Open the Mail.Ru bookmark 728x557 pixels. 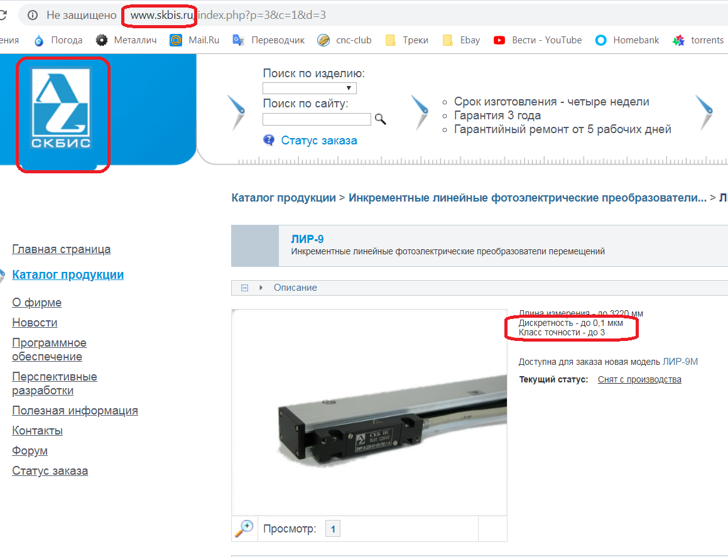coord(195,40)
